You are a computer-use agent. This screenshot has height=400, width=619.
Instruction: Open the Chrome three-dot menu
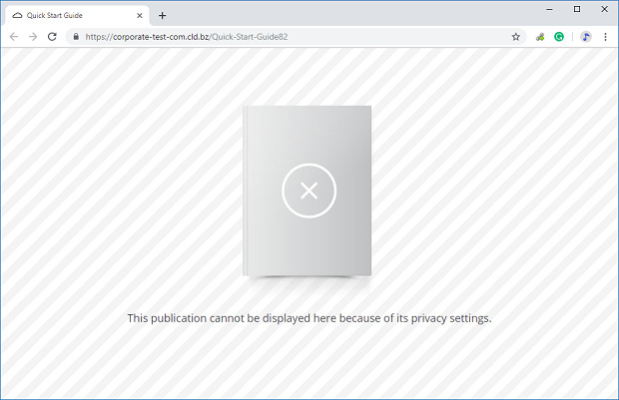(605, 37)
